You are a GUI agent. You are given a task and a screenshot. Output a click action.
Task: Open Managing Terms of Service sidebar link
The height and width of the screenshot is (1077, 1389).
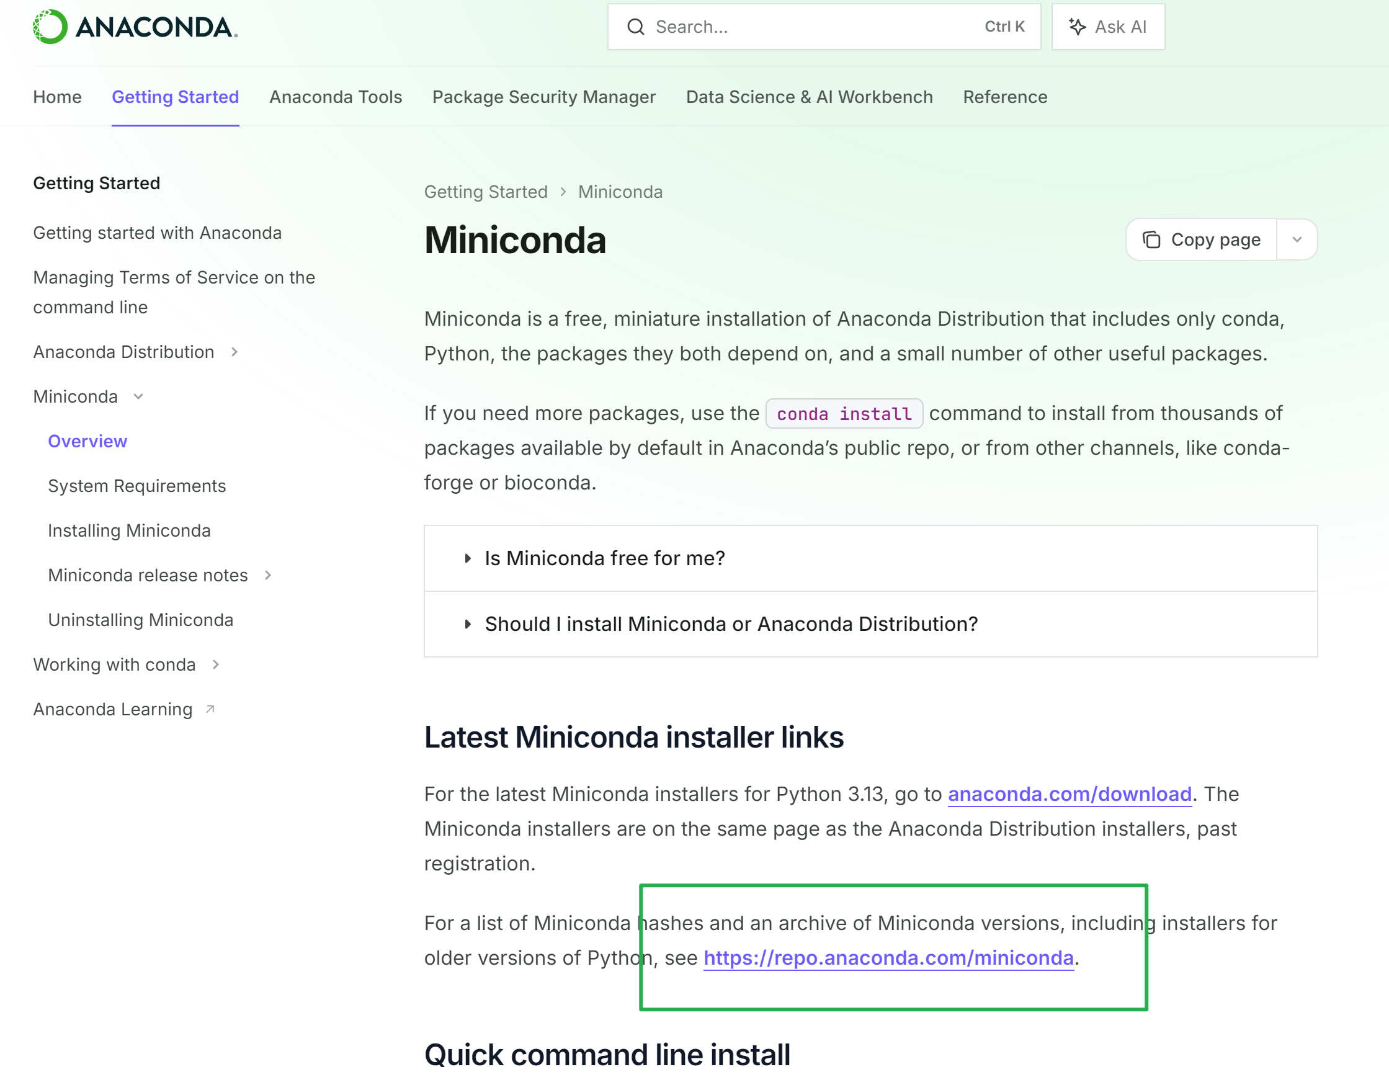pyautogui.click(x=174, y=293)
